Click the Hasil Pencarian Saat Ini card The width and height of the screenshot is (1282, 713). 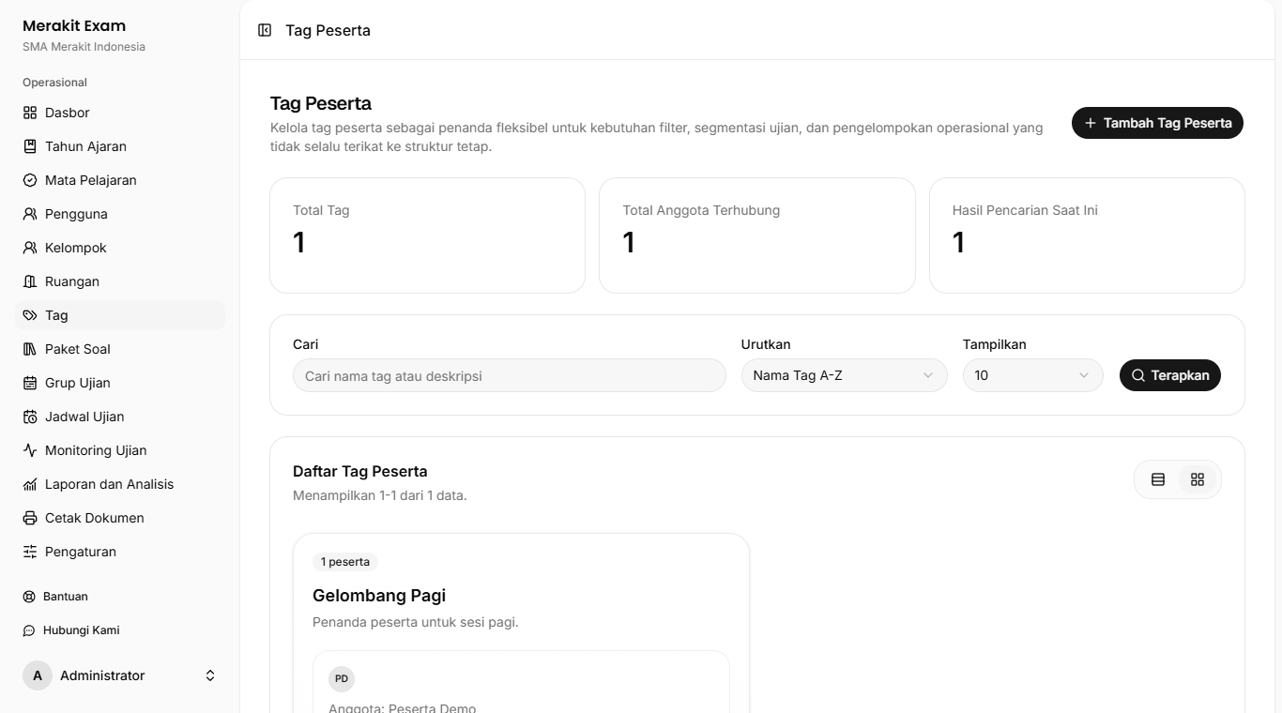click(1087, 235)
